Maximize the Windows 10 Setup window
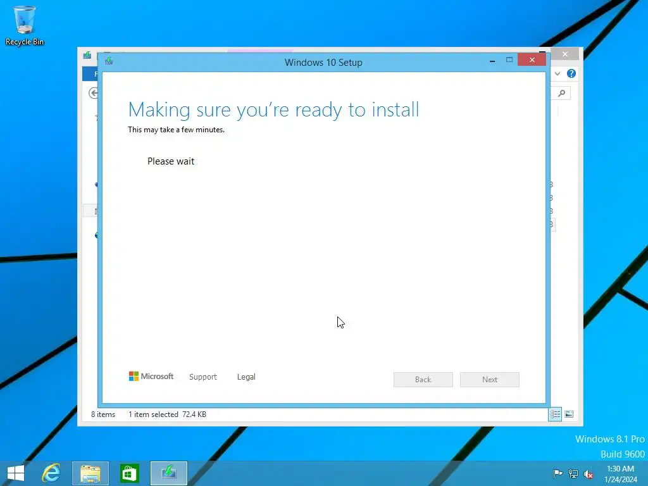648x486 pixels. [x=509, y=60]
